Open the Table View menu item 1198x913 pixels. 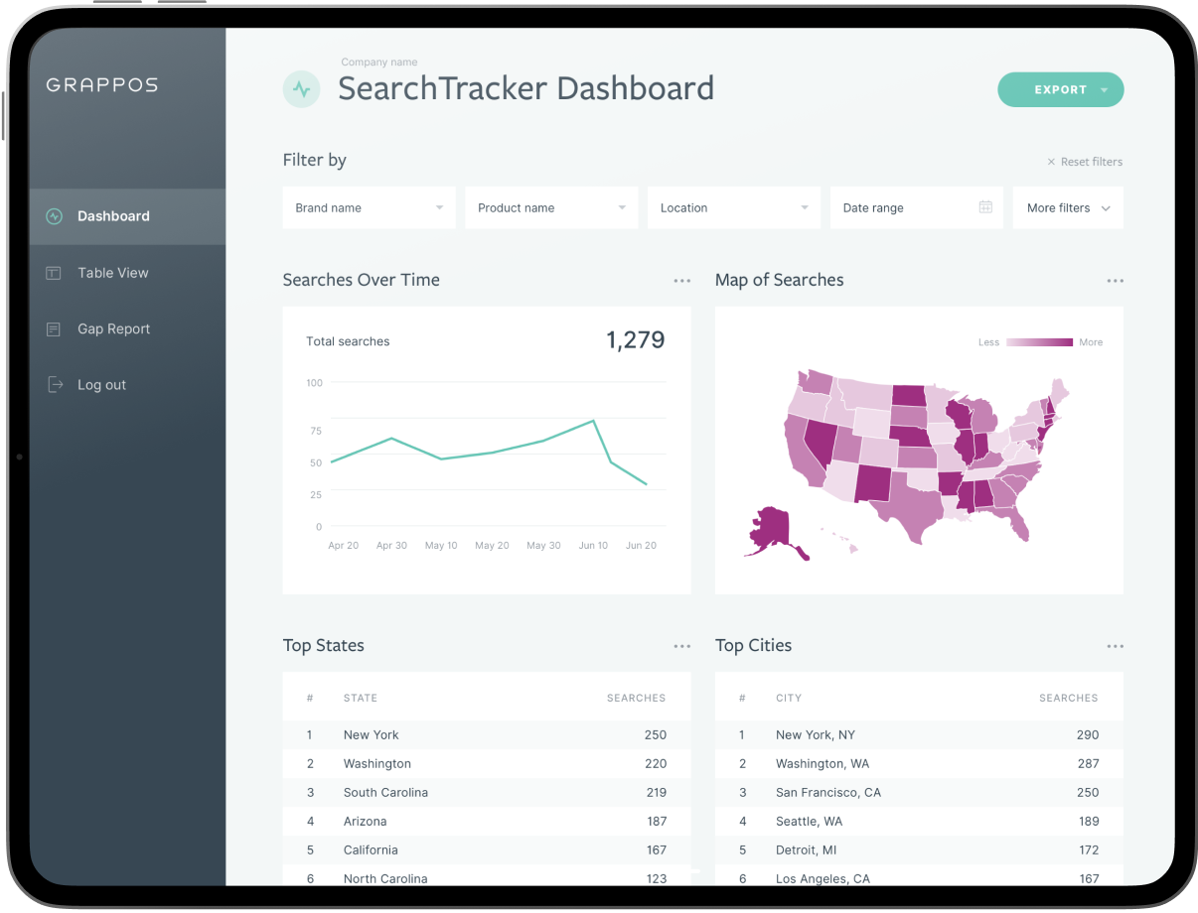pyautogui.click(x=113, y=273)
